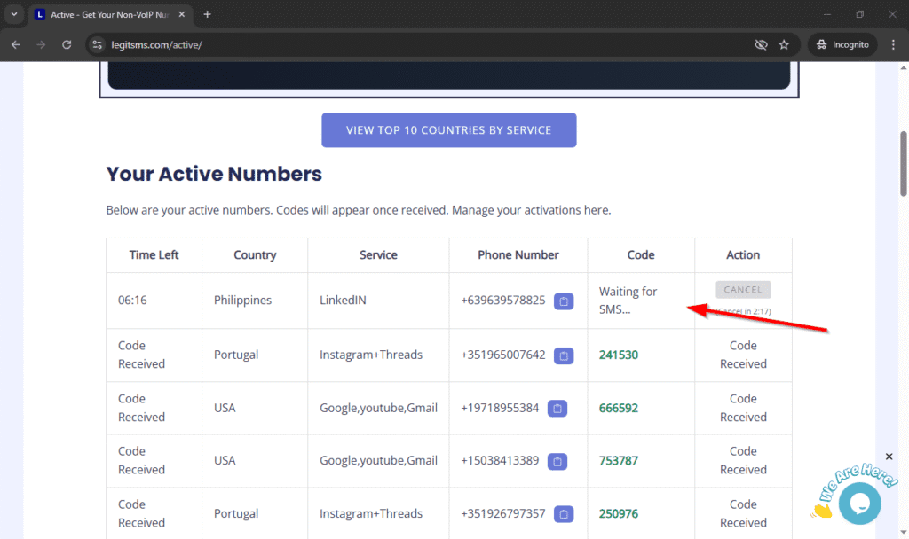Click the Incognito profile indicator
The width and height of the screenshot is (909, 539).
click(842, 44)
